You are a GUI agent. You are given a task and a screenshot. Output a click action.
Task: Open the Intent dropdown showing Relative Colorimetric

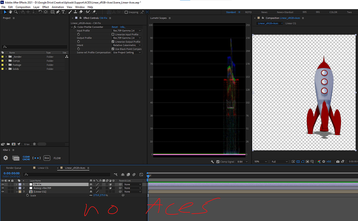pos(127,45)
